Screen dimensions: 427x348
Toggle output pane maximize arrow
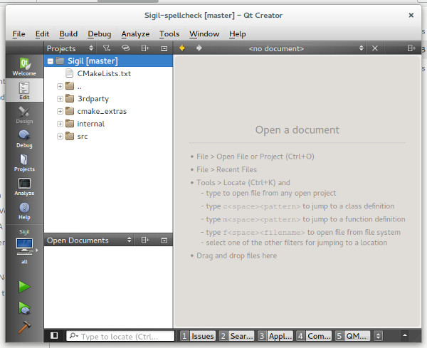[405, 335]
